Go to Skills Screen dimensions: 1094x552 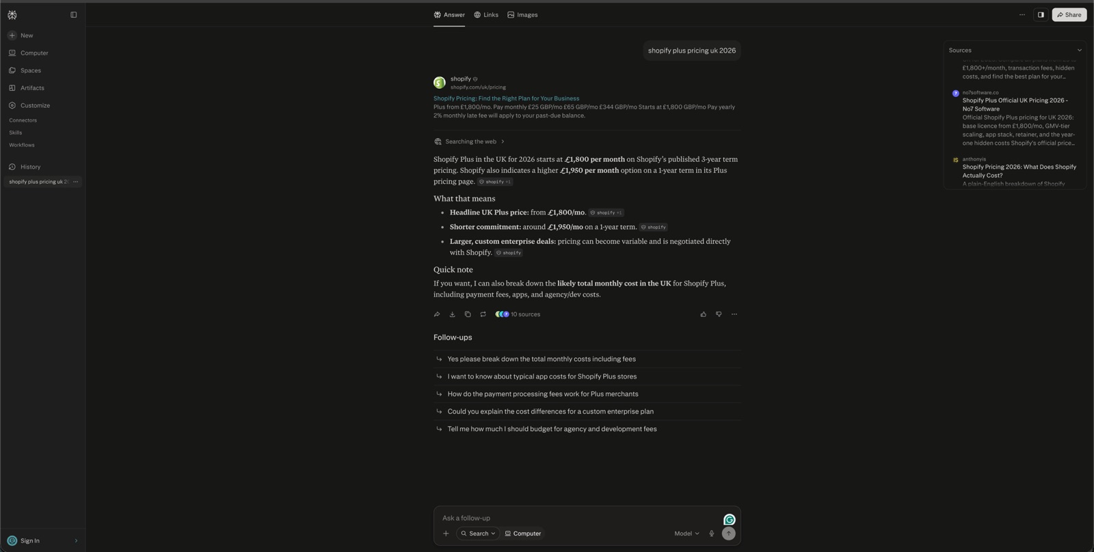[16, 133]
